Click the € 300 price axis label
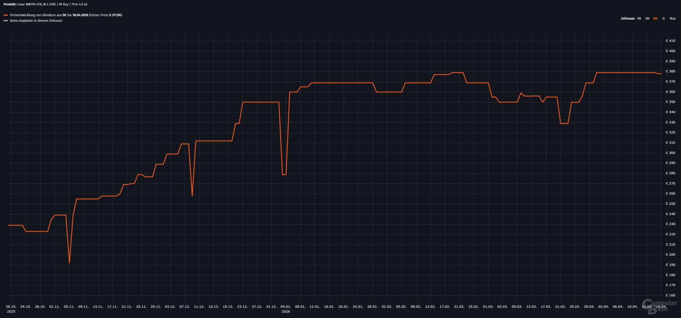This screenshot has width=681, height=318. 670,153
